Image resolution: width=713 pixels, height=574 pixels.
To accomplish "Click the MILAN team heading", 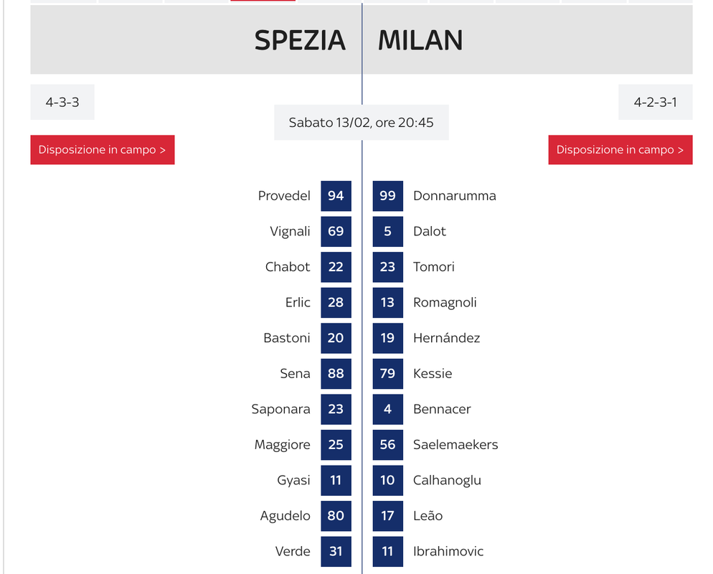I will coord(420,40).
